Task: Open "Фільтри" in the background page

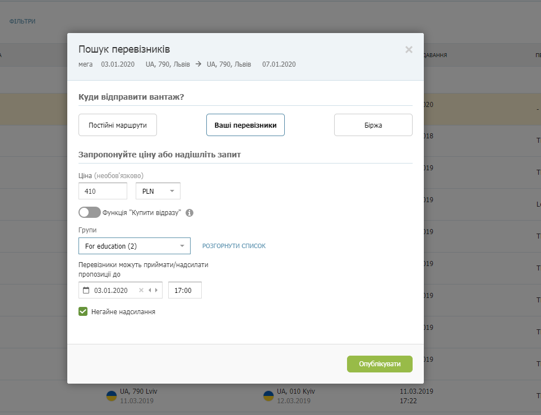Action: point(22,21)
